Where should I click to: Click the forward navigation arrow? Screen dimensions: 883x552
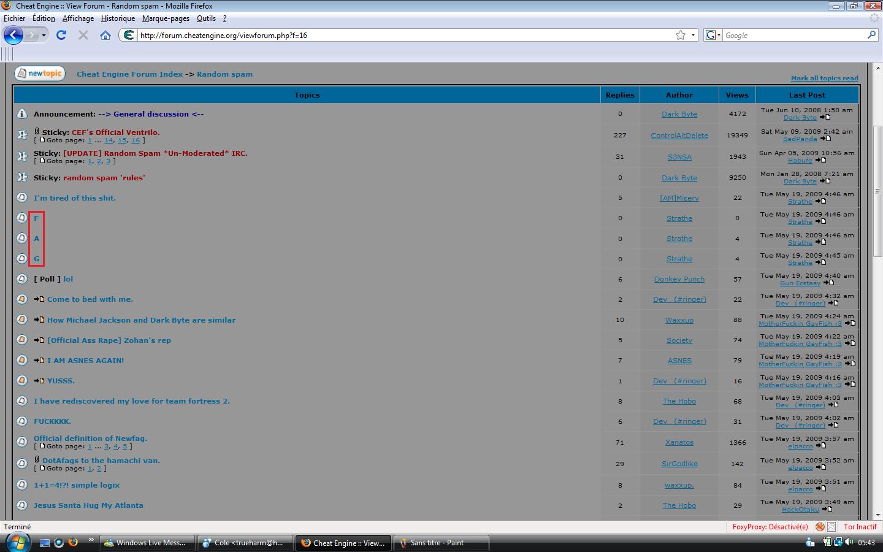click(32, 35)
